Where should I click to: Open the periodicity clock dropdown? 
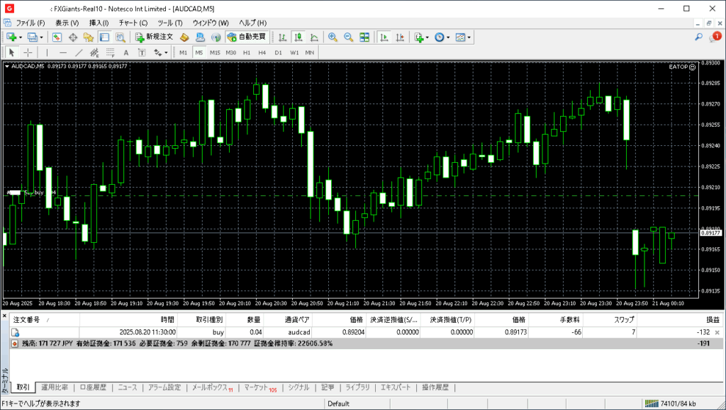point(448,37)
